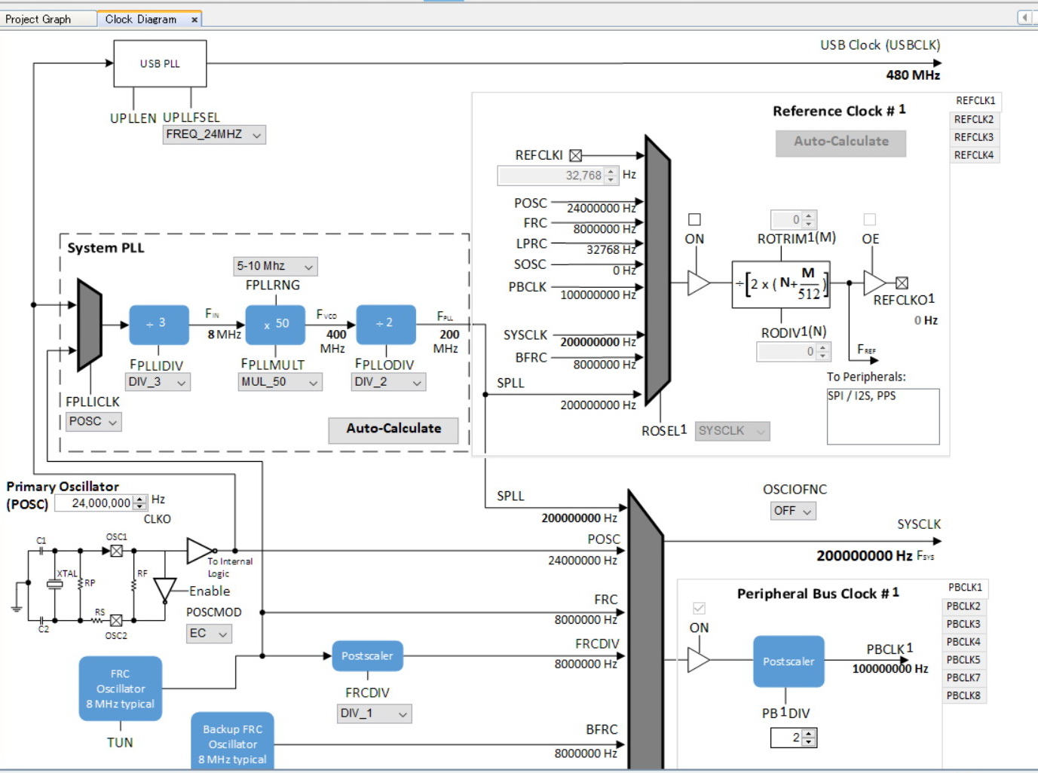Image resolution: width=1038 pixels, height=773 pixels.
Task: Click the OSC2 pin symbol
Action: pyautogui.click(x=116, y=621)
